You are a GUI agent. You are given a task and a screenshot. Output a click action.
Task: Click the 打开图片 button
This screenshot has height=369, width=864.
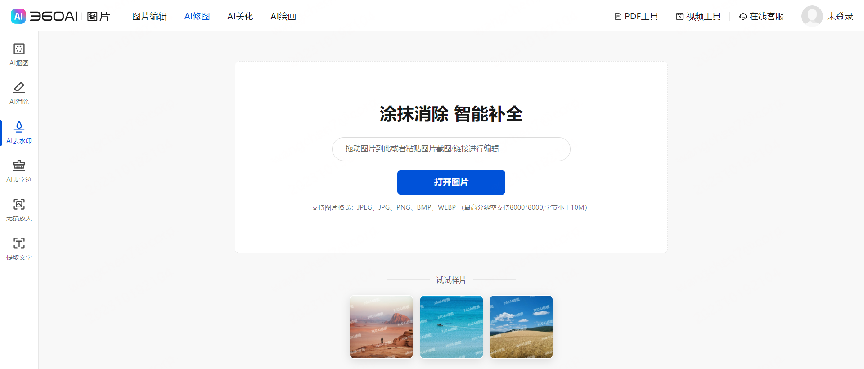pyautogui.click(x=451, y=182)
